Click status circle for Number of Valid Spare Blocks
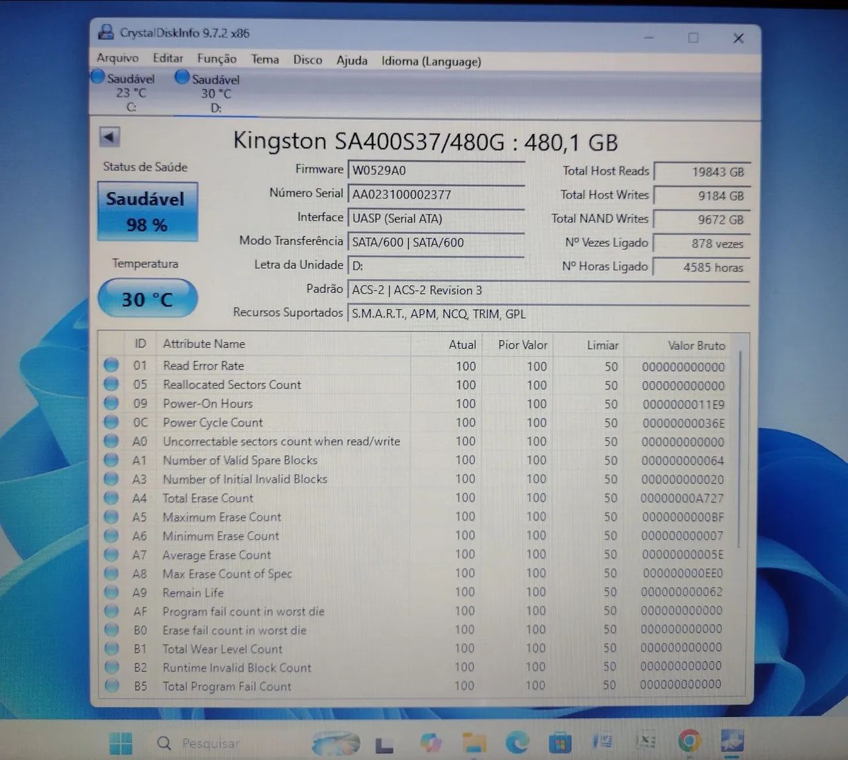848x760 pixels. tap(111, 460)
